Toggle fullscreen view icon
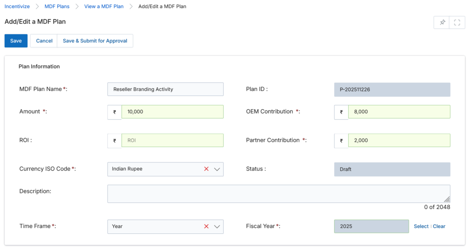The height and width of the screenshot is (248, 468). click(x=457, y=22)
